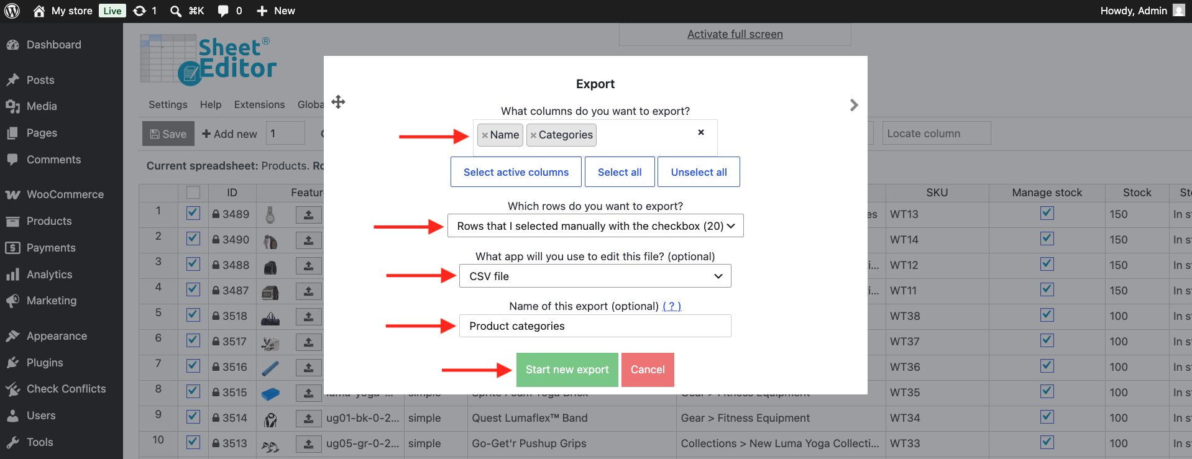Click the right chevron arrow on Export dialog
Image resolution: width=1192 pixels, height=459 pixels.
click(x=854, y=105)
